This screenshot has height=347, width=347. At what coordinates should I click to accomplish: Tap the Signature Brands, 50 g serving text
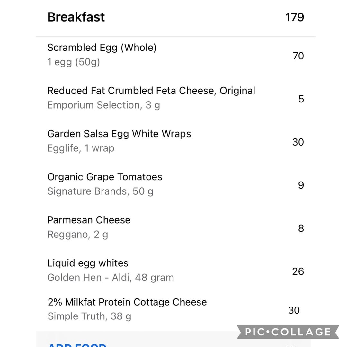tap(100, 191)
